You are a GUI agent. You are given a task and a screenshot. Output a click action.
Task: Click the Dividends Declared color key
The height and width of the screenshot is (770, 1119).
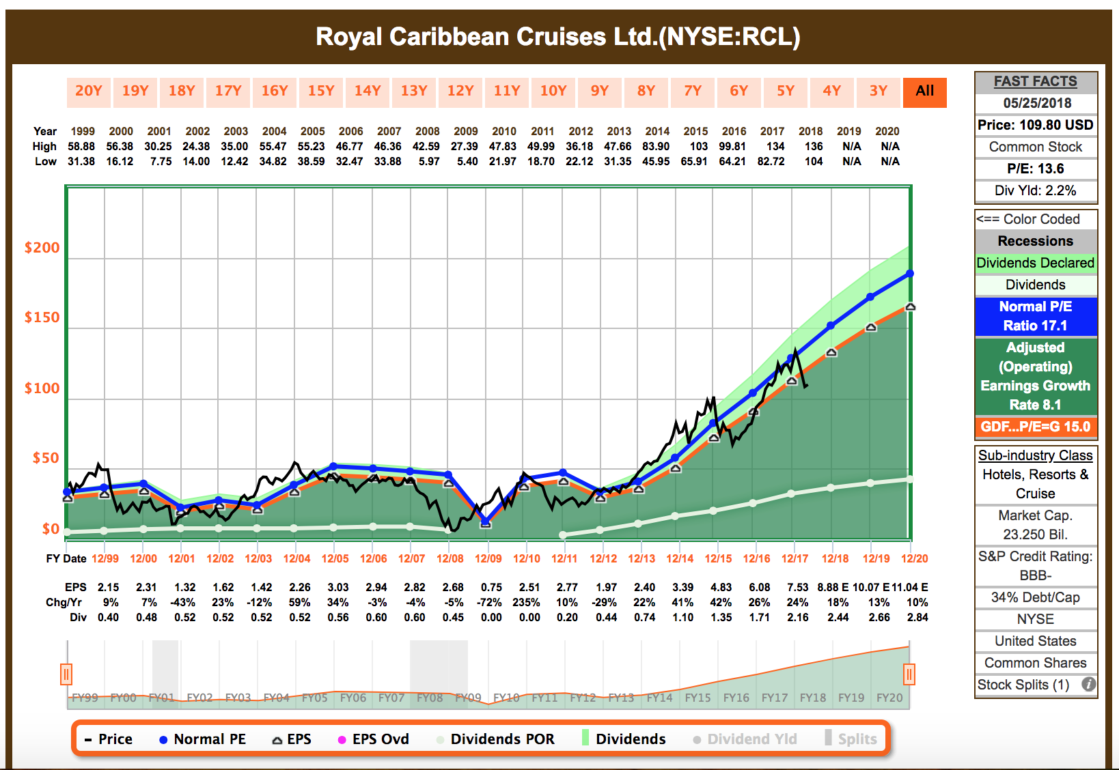[x=1036, y=263]
